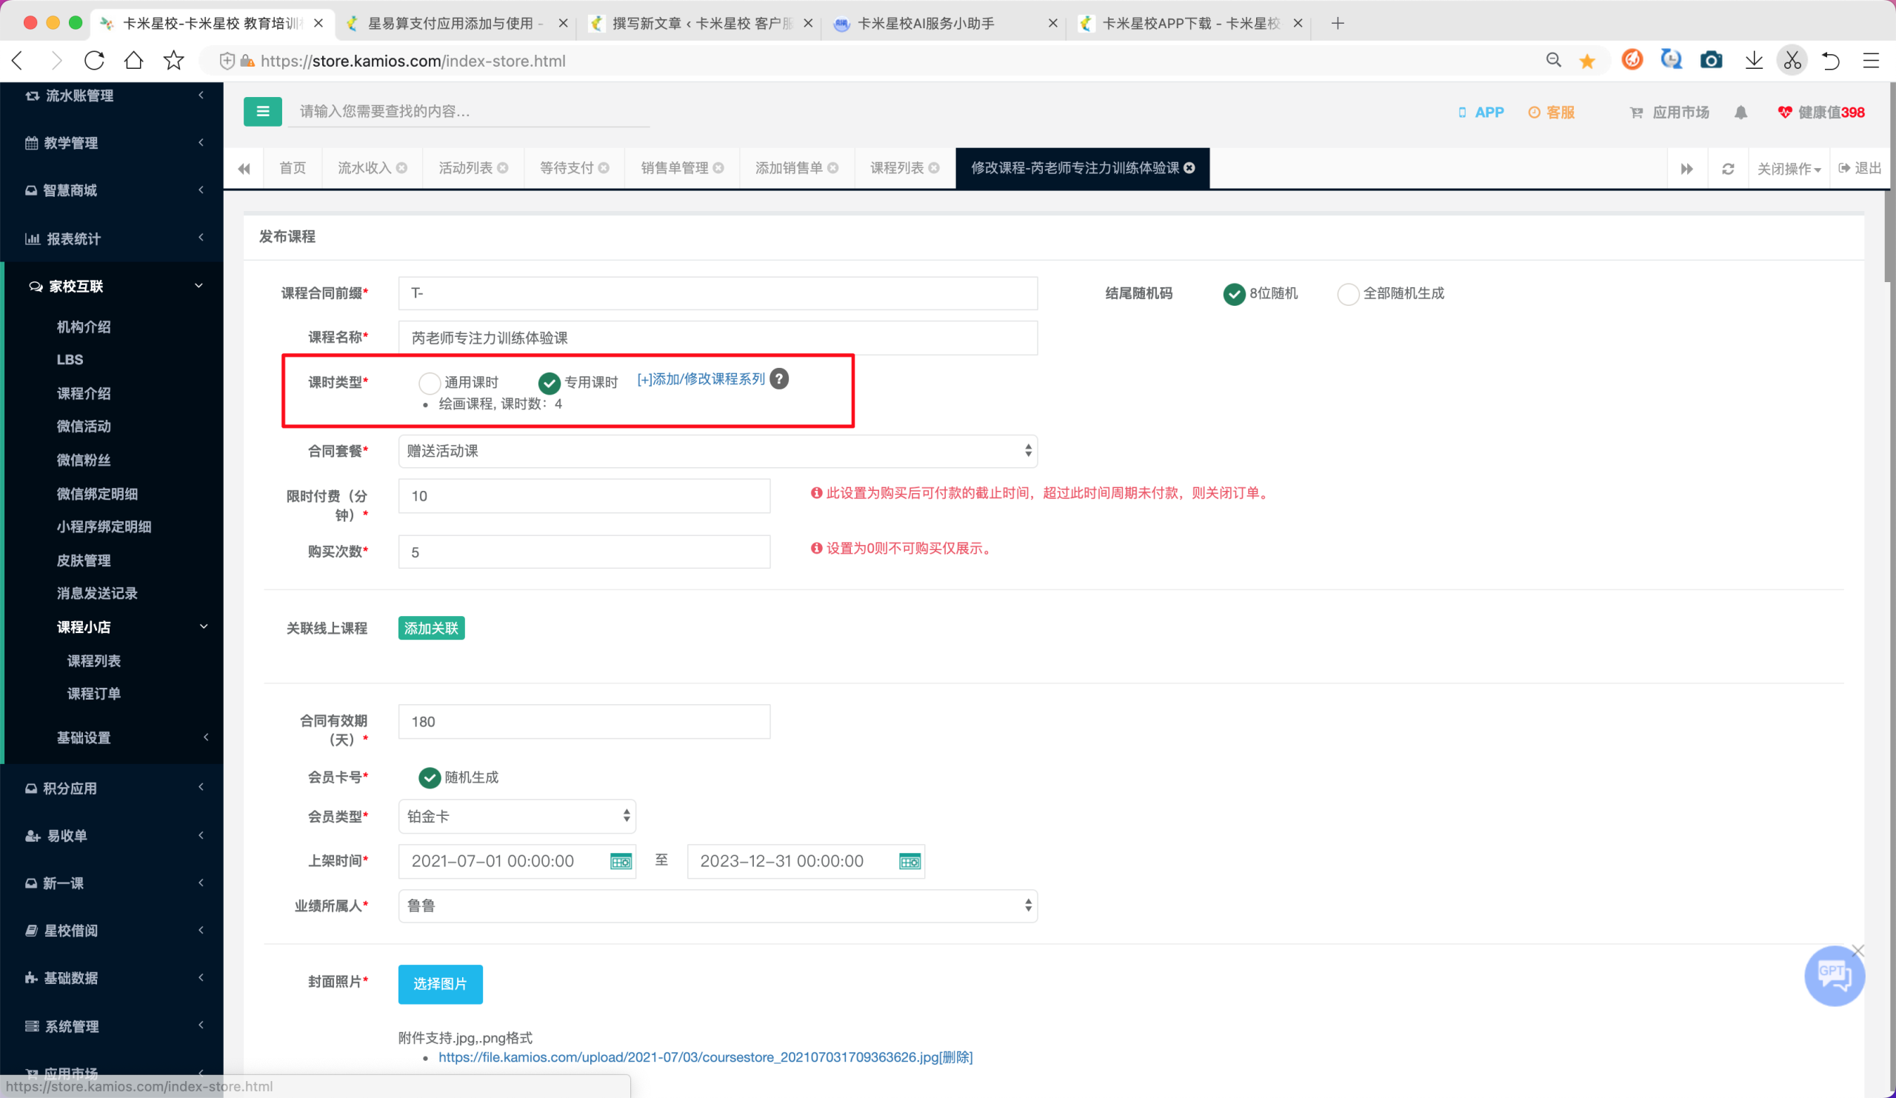Click the help question mark icon beside course series
Screen dimensions: 1896x1098
(779, 378)
